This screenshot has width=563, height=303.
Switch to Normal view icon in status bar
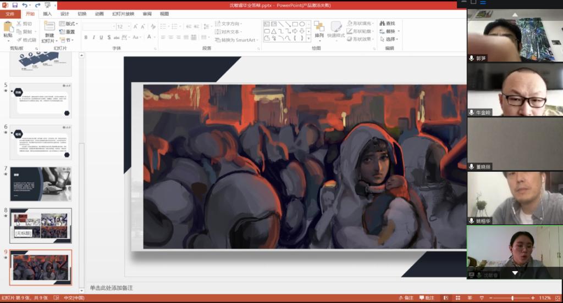click(x=446, y=298)
